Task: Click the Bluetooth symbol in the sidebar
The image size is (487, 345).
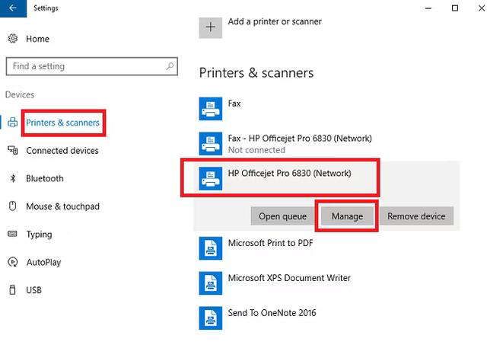Action: [13, 178]
